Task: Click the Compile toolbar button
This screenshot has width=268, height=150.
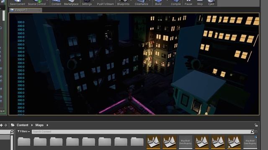Action: pos(176,3)
